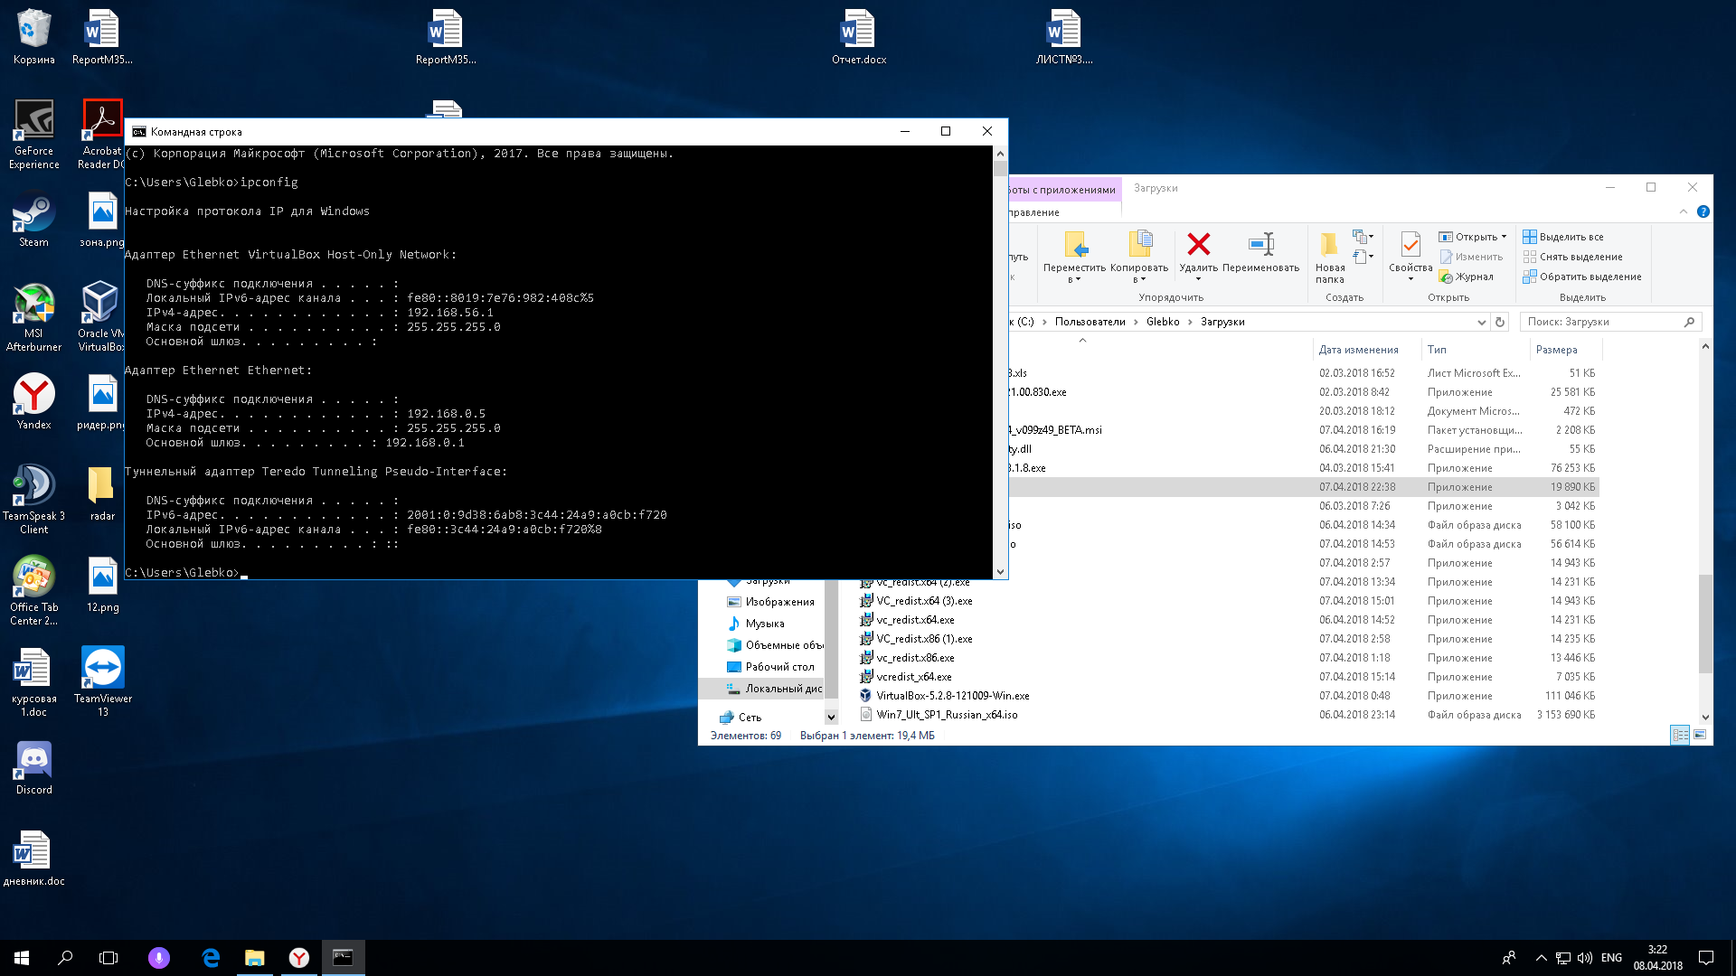Click the Переименовать rename icon

pos(1260,244)
